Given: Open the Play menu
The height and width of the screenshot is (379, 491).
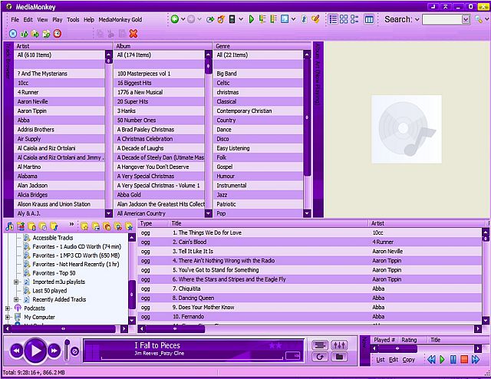Looking at the screenshot, I should [58, 19].
